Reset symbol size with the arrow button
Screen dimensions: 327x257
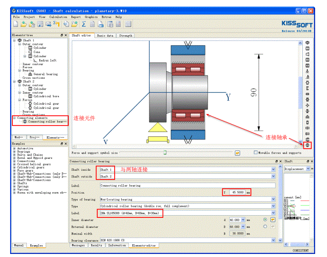(x=238, y=153)
